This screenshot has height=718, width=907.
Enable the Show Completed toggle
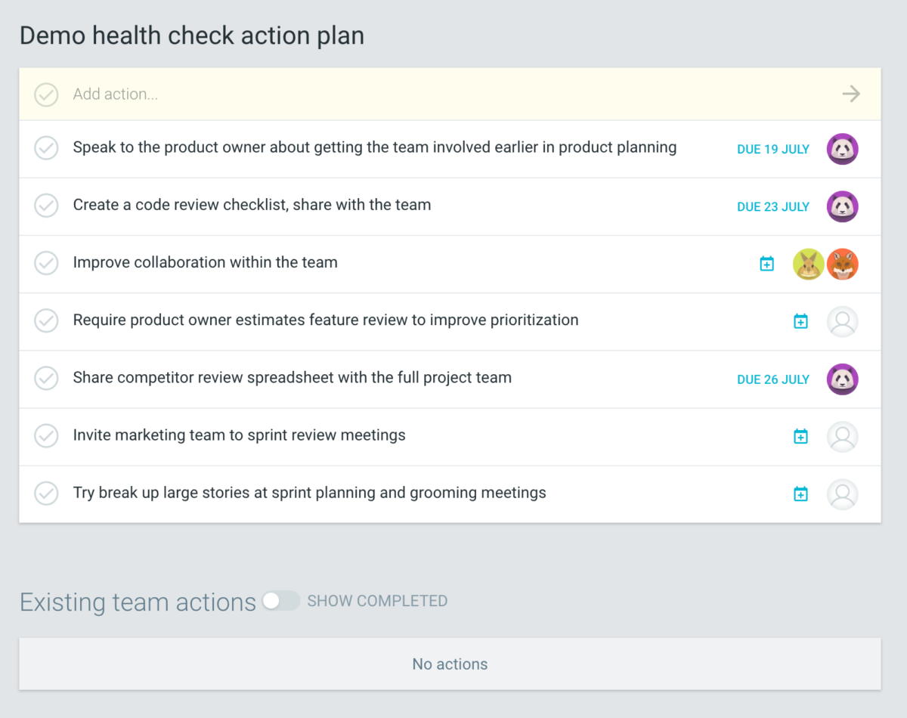pyautogui.click(x=281, y=601)
